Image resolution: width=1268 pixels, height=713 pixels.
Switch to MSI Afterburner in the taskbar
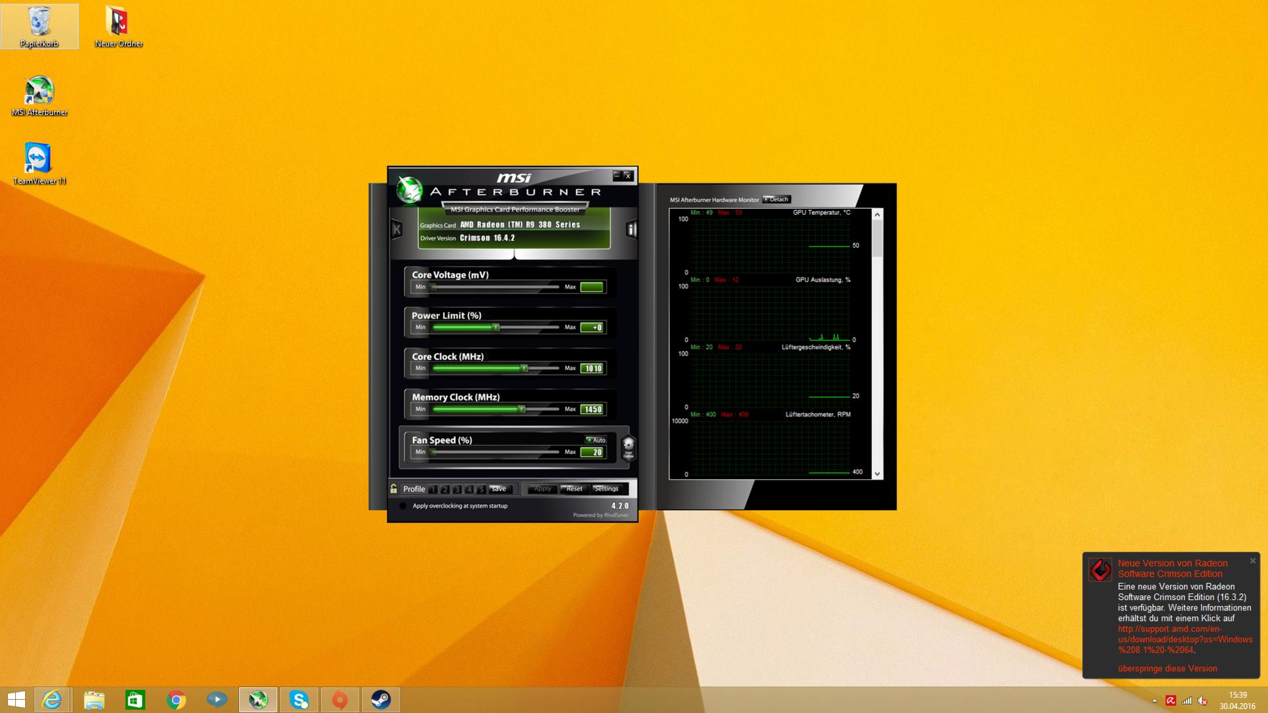tap(258, 700)
